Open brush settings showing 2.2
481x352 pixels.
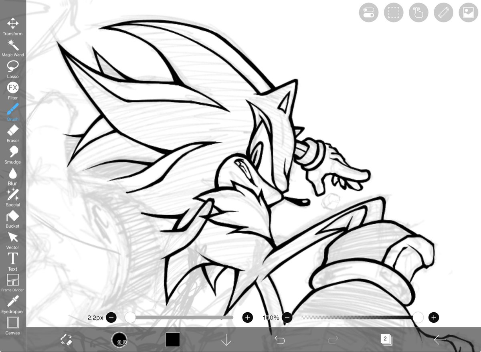tap(119, 340)
